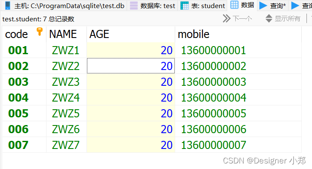This screenshot has width=312, height=169.
Task: Sort by the mobile column header
Action: click(x=238, y=34)
